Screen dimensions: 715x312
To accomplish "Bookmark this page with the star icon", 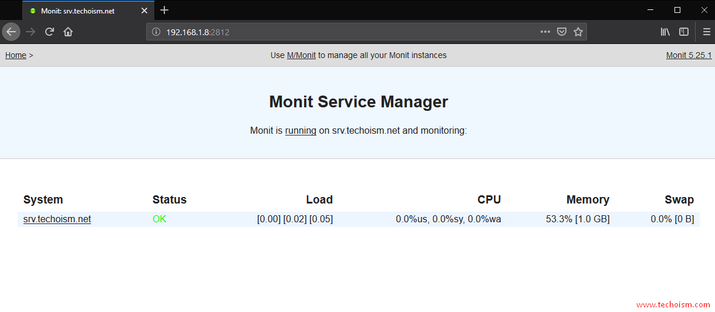I will (x=578, y=32).
